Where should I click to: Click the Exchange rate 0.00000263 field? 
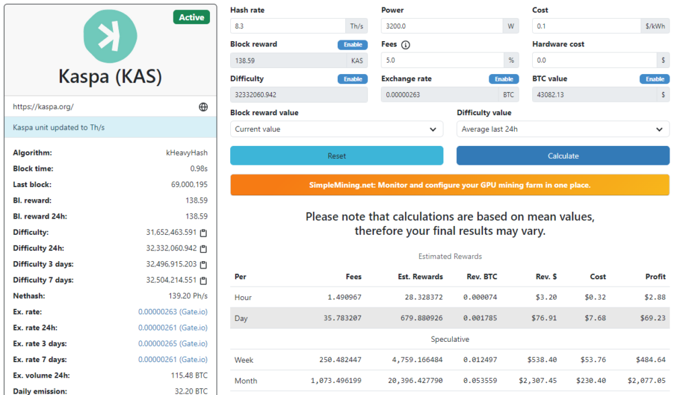coord(439,94)
